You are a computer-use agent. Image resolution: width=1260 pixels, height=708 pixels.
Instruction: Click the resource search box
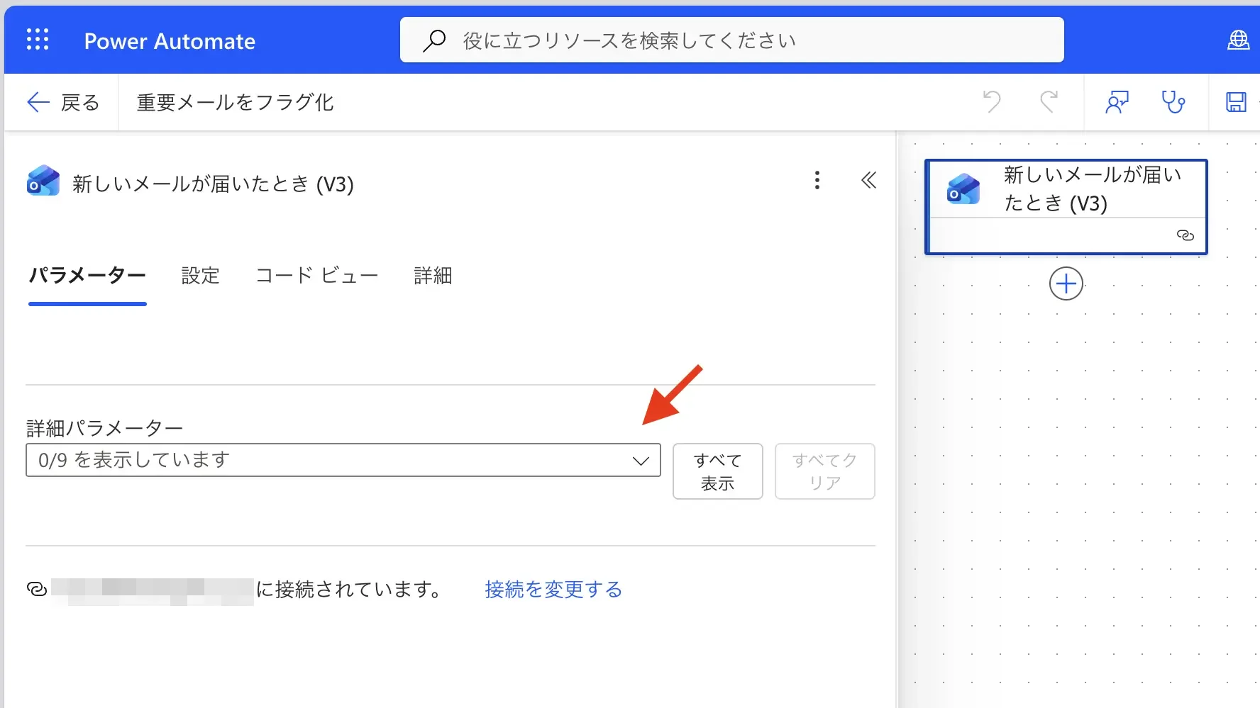pos(731,40)
